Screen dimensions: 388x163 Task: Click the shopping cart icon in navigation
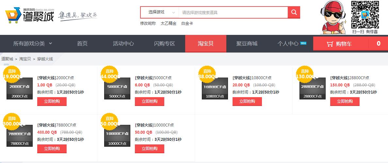tap(330, 44)
